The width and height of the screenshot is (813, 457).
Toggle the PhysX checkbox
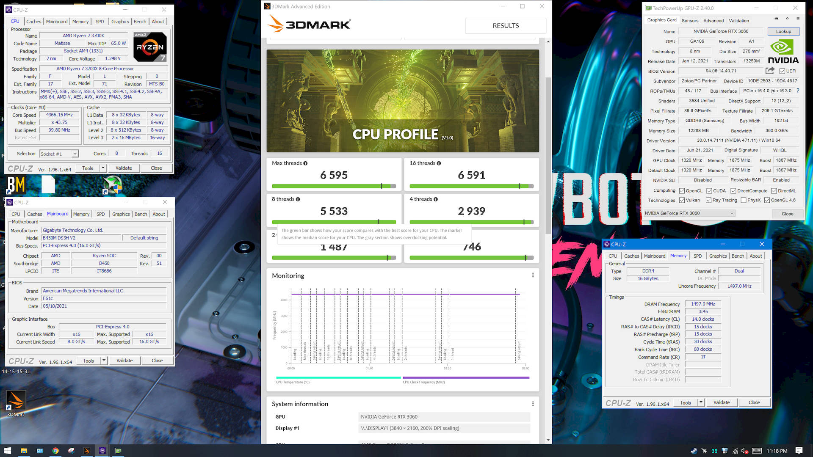(743, 200)
